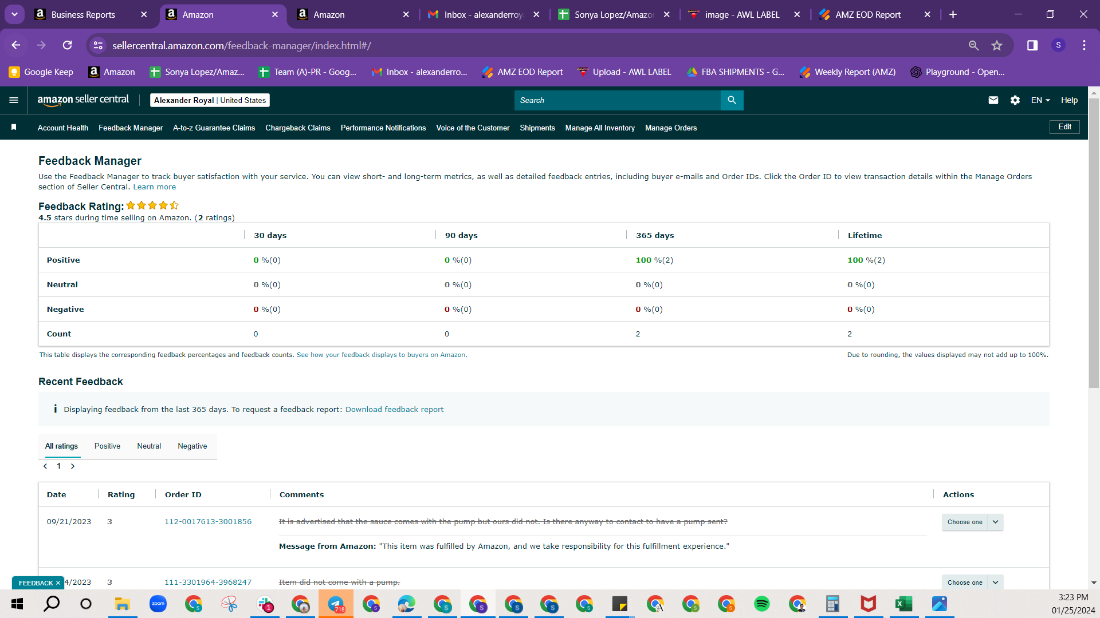The height and width of the screenshot is (618, 1100).
Task: Open Zoom from the taskbar
Action: point(158,604)
